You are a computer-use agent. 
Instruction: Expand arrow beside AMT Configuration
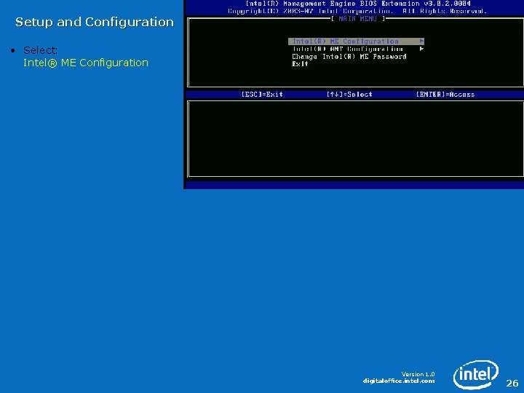(421, 49)
